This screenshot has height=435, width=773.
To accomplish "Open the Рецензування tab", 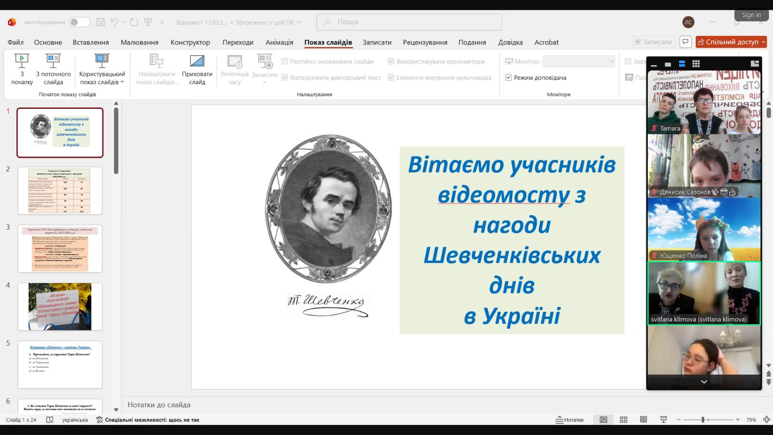I will (425, 42).
